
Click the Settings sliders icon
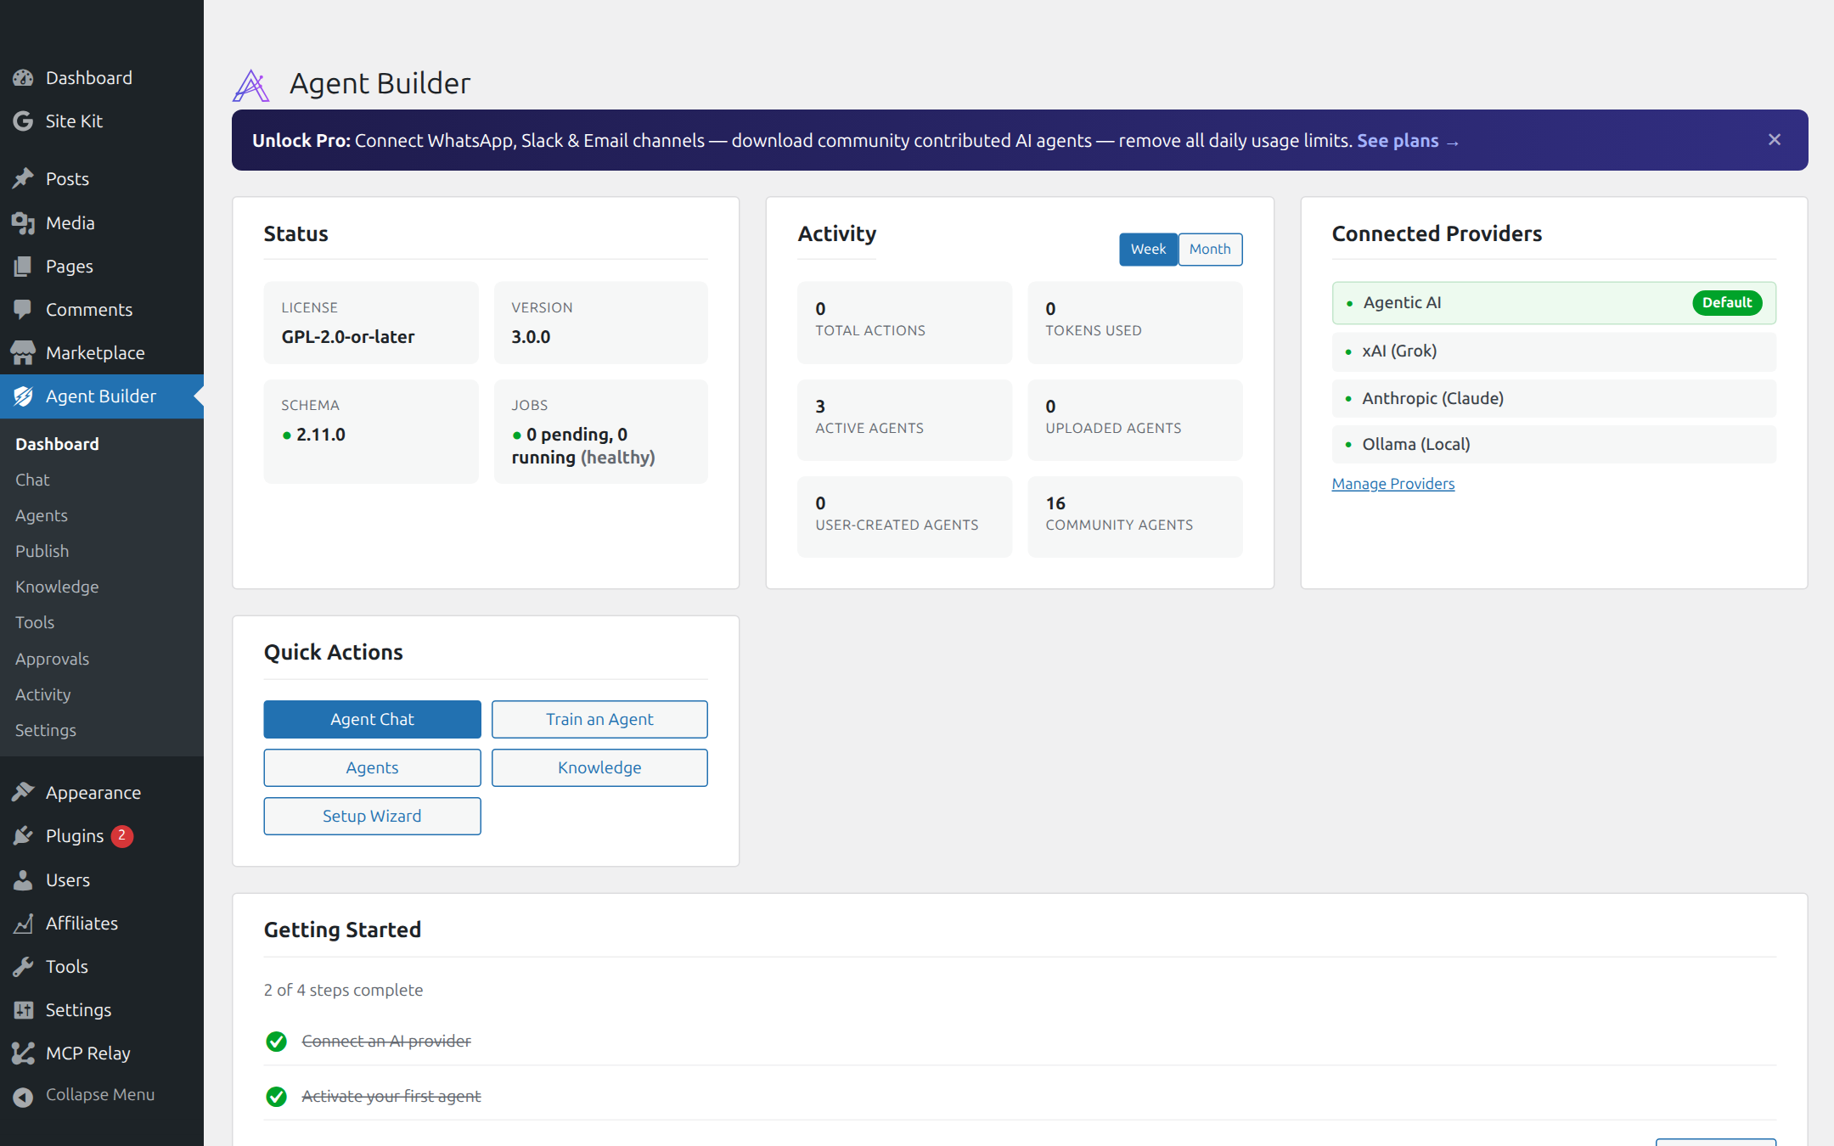23,1010
